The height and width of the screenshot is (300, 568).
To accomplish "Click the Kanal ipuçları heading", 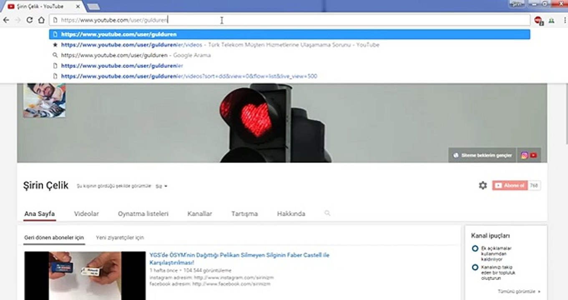I will coord(490,235).
